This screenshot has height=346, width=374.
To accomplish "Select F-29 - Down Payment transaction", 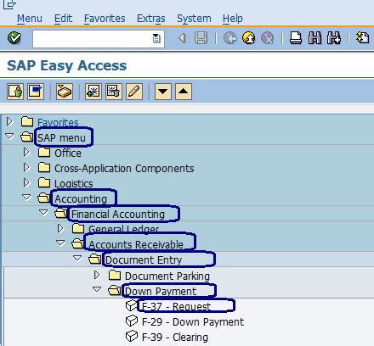I will (193, 322).
